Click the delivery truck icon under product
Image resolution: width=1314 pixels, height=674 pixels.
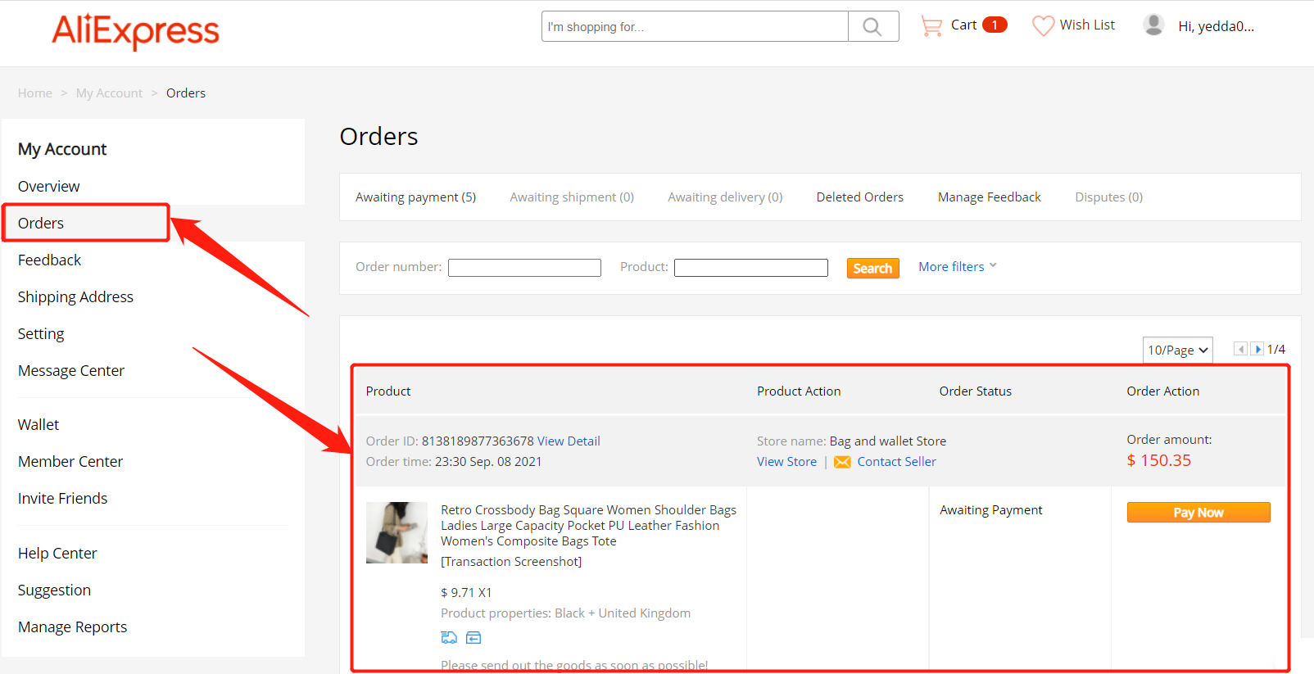pyautogui.click(x=449, y=637)
